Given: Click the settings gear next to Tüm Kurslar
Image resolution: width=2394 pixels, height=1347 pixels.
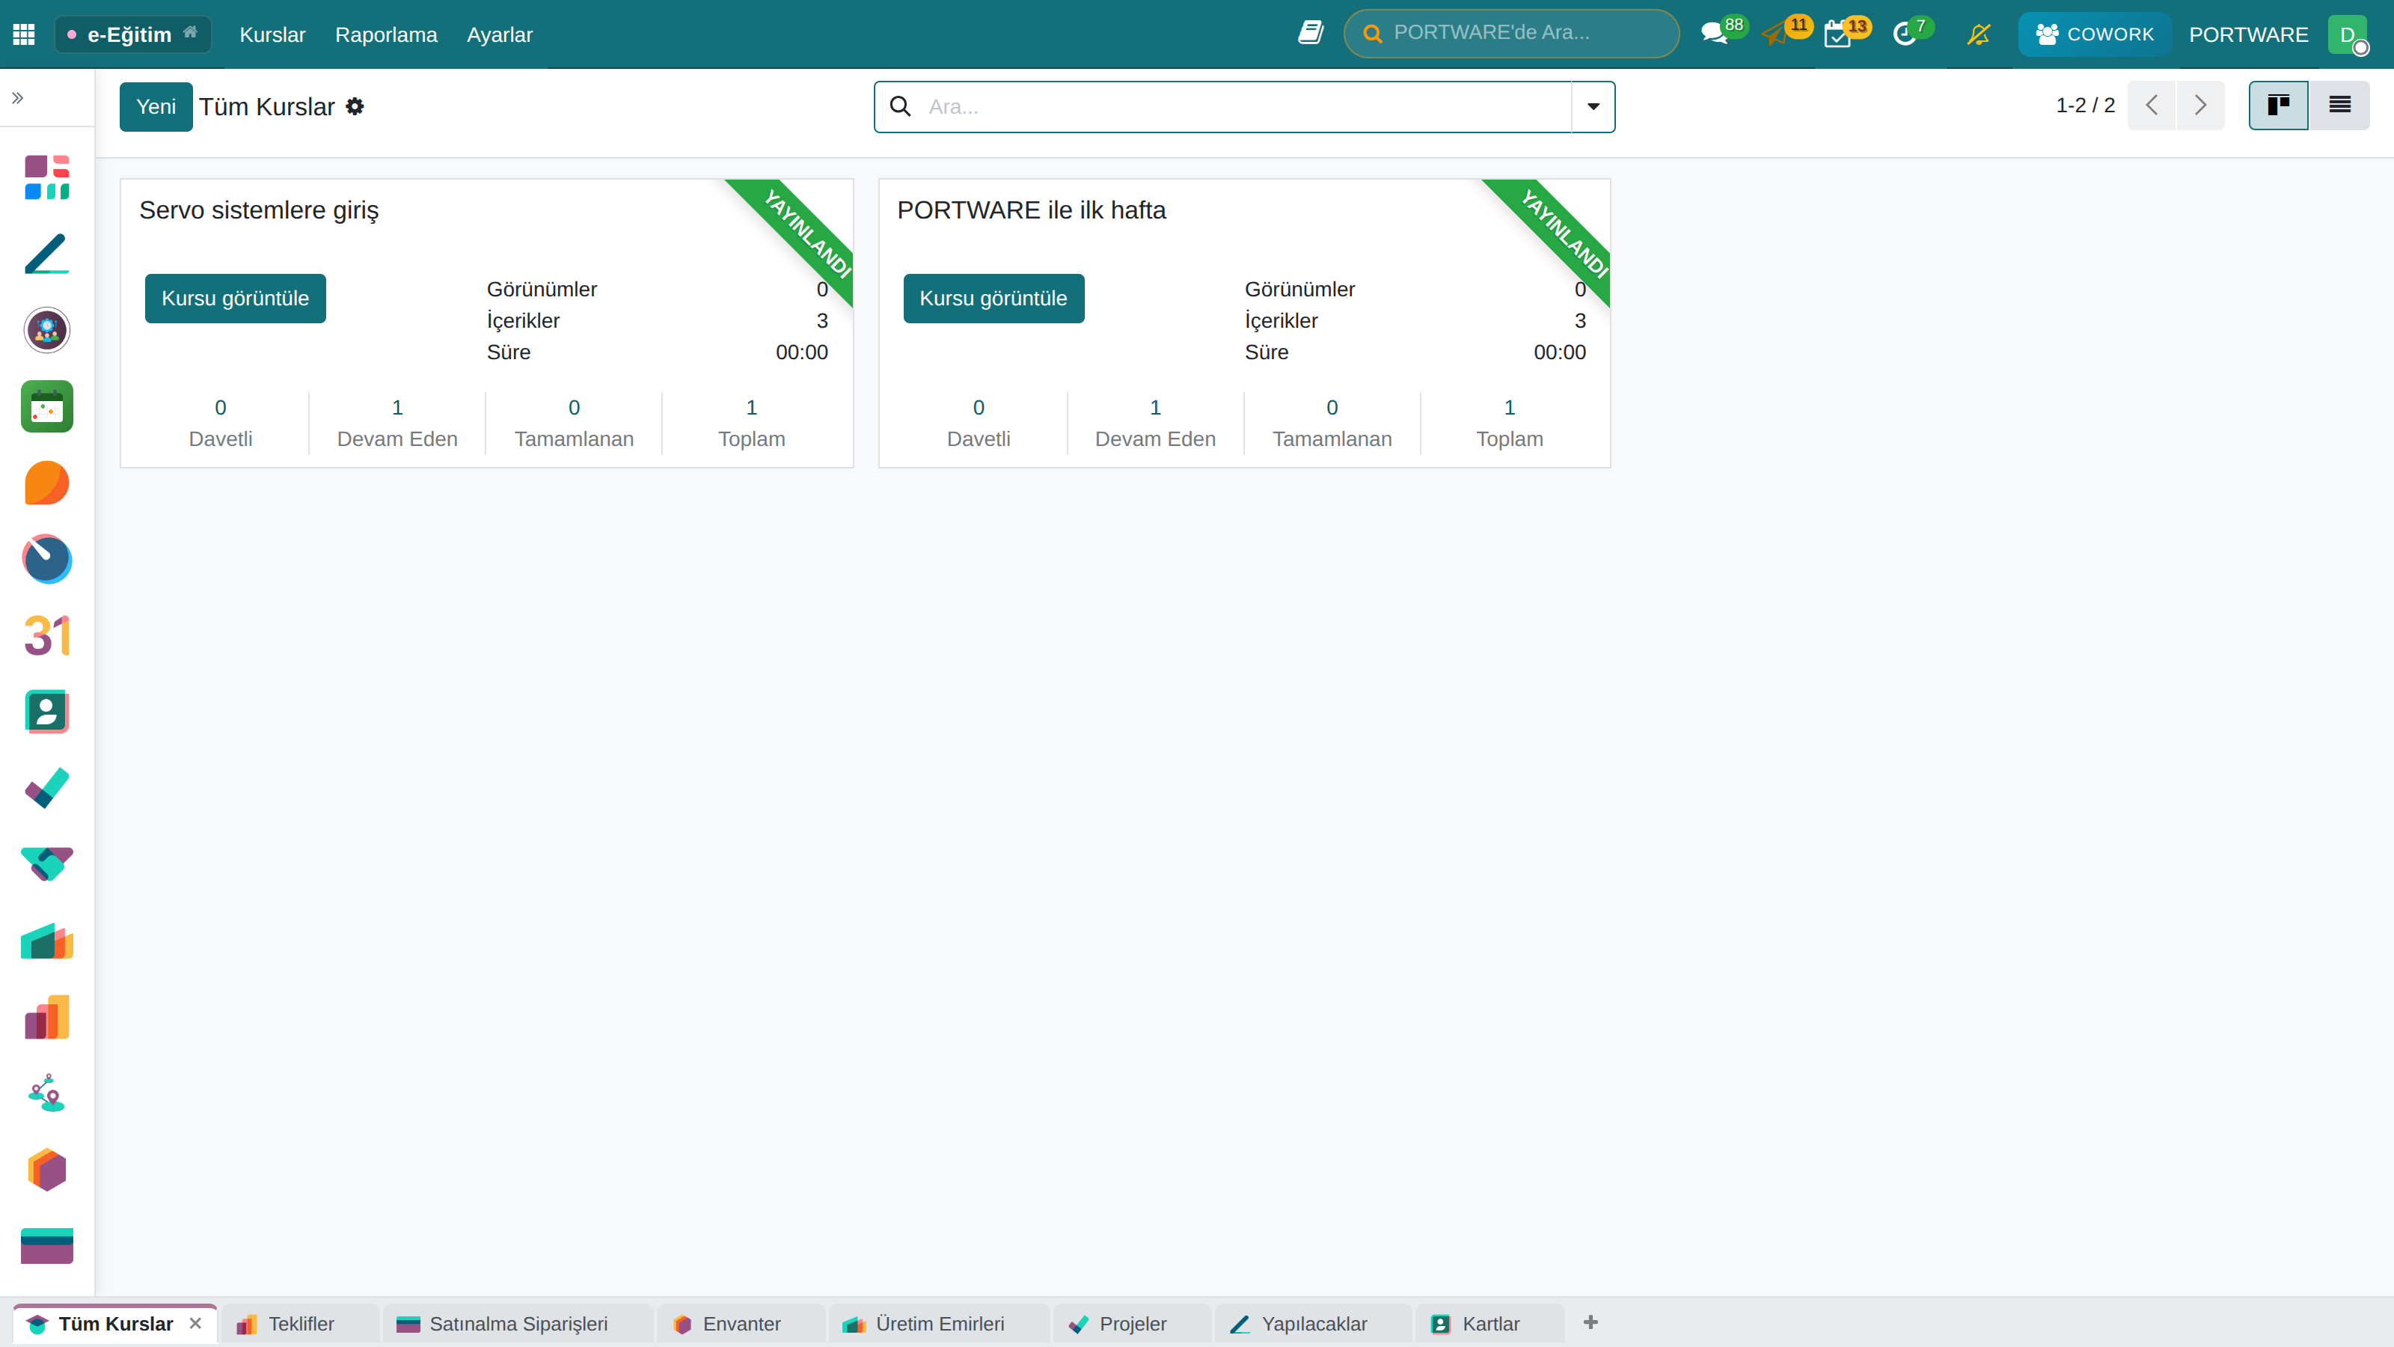Looking at the screenshot, I should (355, 107).
